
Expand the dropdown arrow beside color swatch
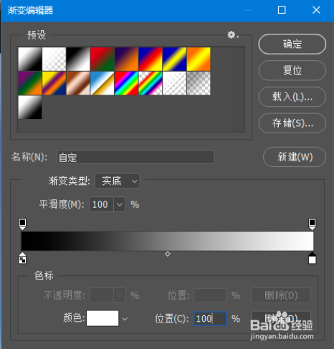(125, 319)
